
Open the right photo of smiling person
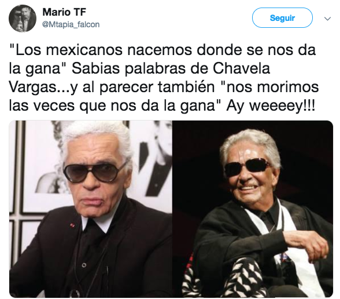[x=253, y=209]
